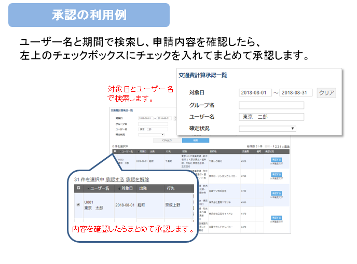The height and width of the screenshot is (264, 357).
Task: Untick the checkbox for U001 東京 太郎 row
Action: 78,204
